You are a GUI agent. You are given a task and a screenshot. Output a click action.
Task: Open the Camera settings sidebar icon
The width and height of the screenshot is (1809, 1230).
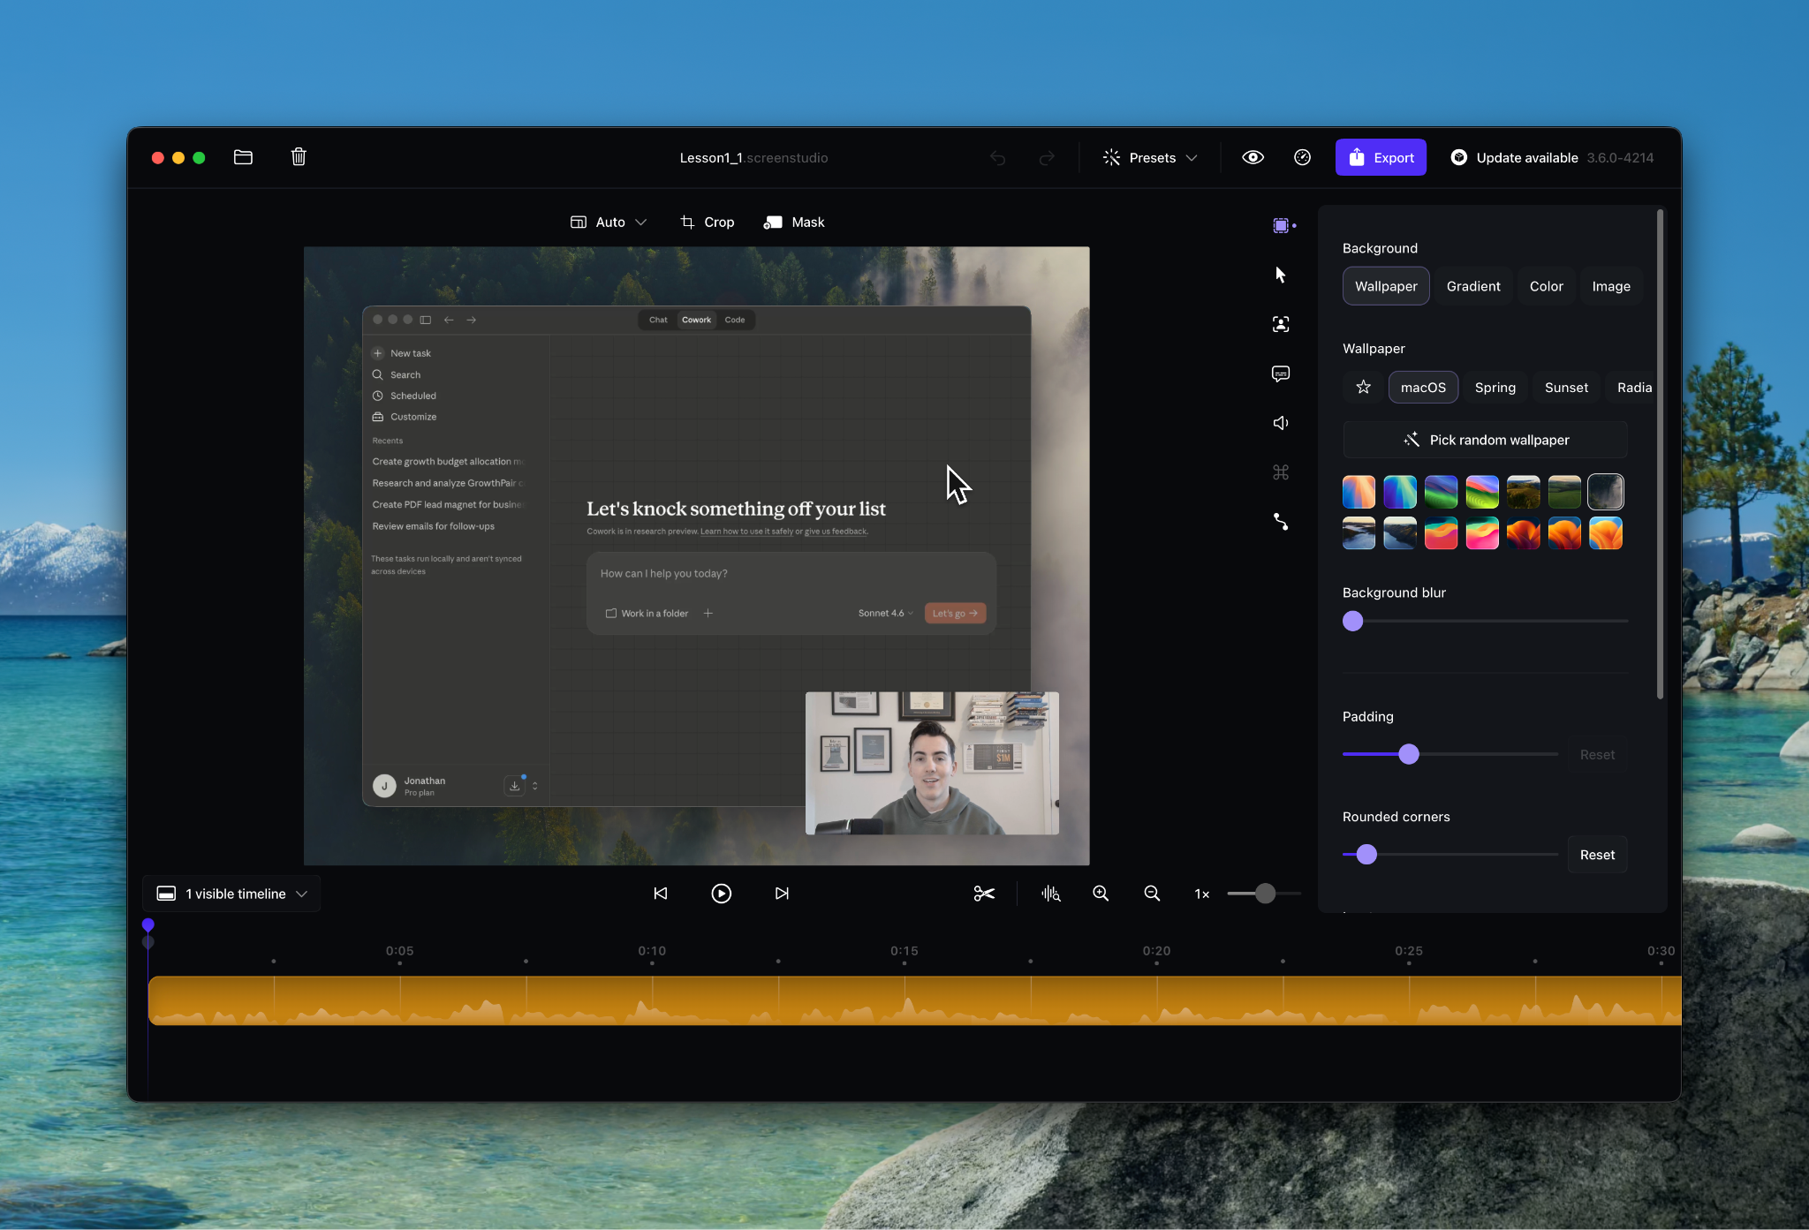[1281, 324]
